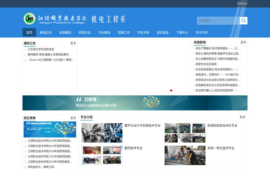Viewport: 270px width, 169px height.
Task: Click the 招生简章 section heading
Action: click(29, 118)
